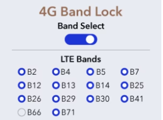Choose the B30 LTE band
The height and width of the screenshot is (120, 163).
pyautogui.click(x=90, y=98)
